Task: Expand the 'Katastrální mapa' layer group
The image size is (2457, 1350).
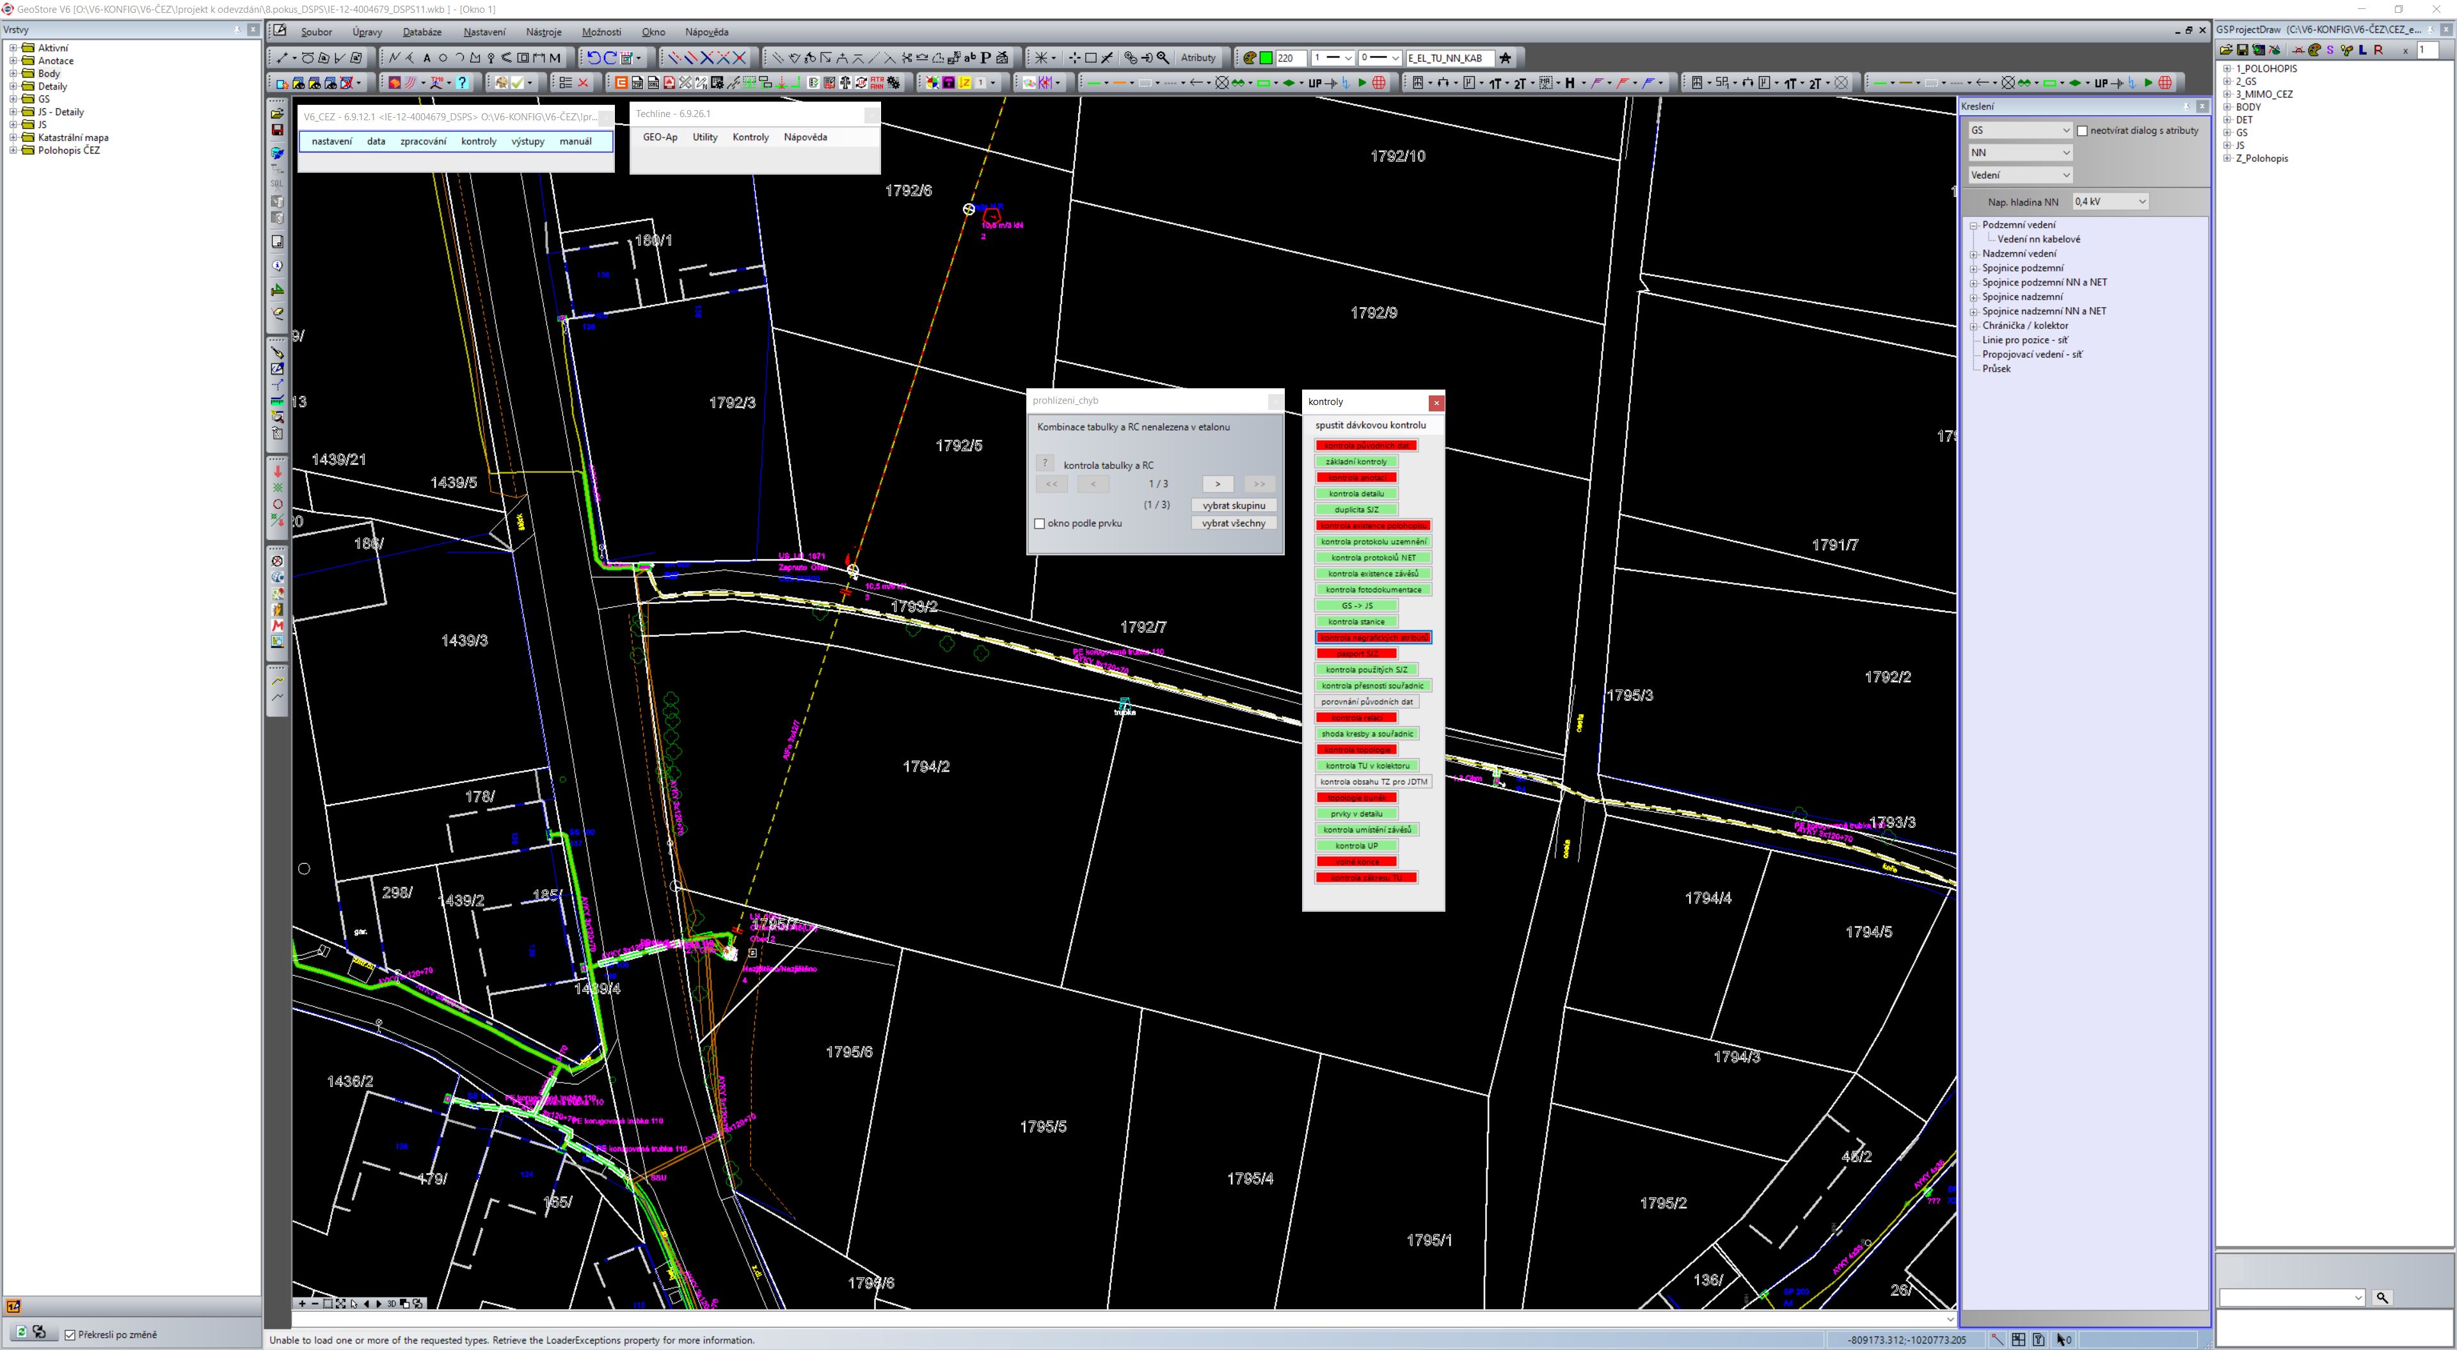Action: click(x=13, y=138)
